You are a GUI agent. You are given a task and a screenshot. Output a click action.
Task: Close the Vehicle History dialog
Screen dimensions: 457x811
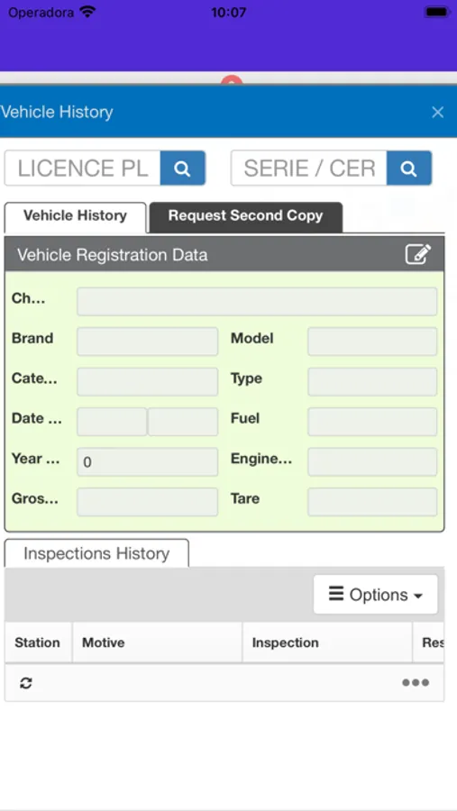[x=438, y=113]
